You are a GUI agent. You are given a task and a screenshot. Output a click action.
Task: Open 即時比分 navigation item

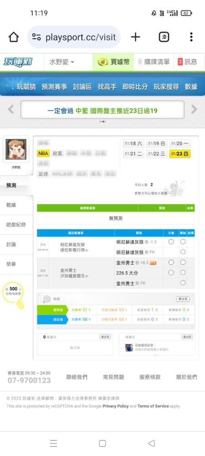click(x=135, y=87)
